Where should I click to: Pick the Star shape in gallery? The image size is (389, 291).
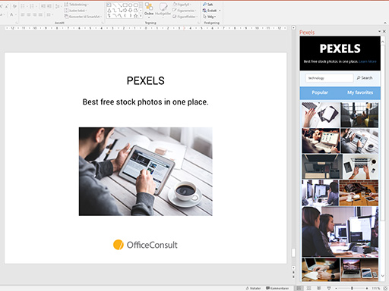click(136, 16)
